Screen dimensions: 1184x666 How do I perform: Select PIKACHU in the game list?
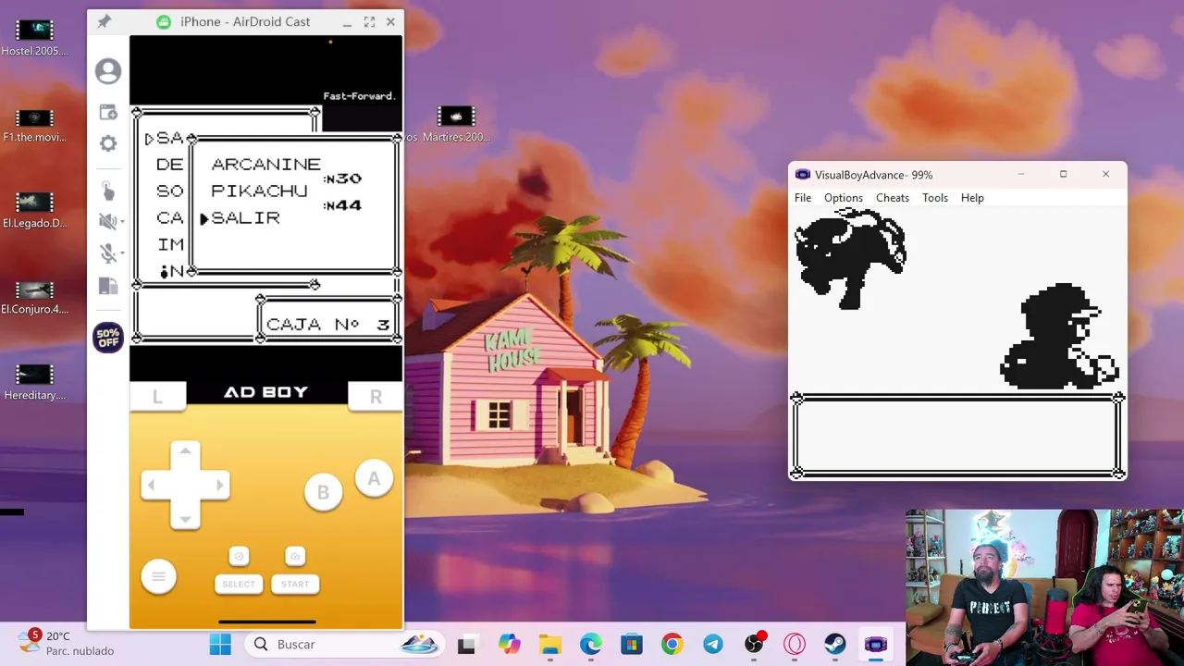click(x=259, y=191)
